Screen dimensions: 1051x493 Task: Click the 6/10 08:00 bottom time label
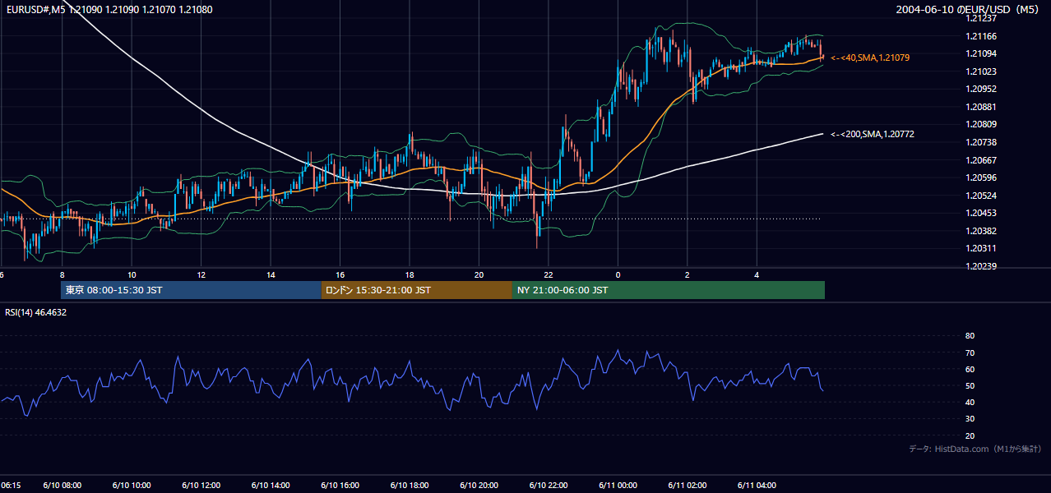(62, 486)
